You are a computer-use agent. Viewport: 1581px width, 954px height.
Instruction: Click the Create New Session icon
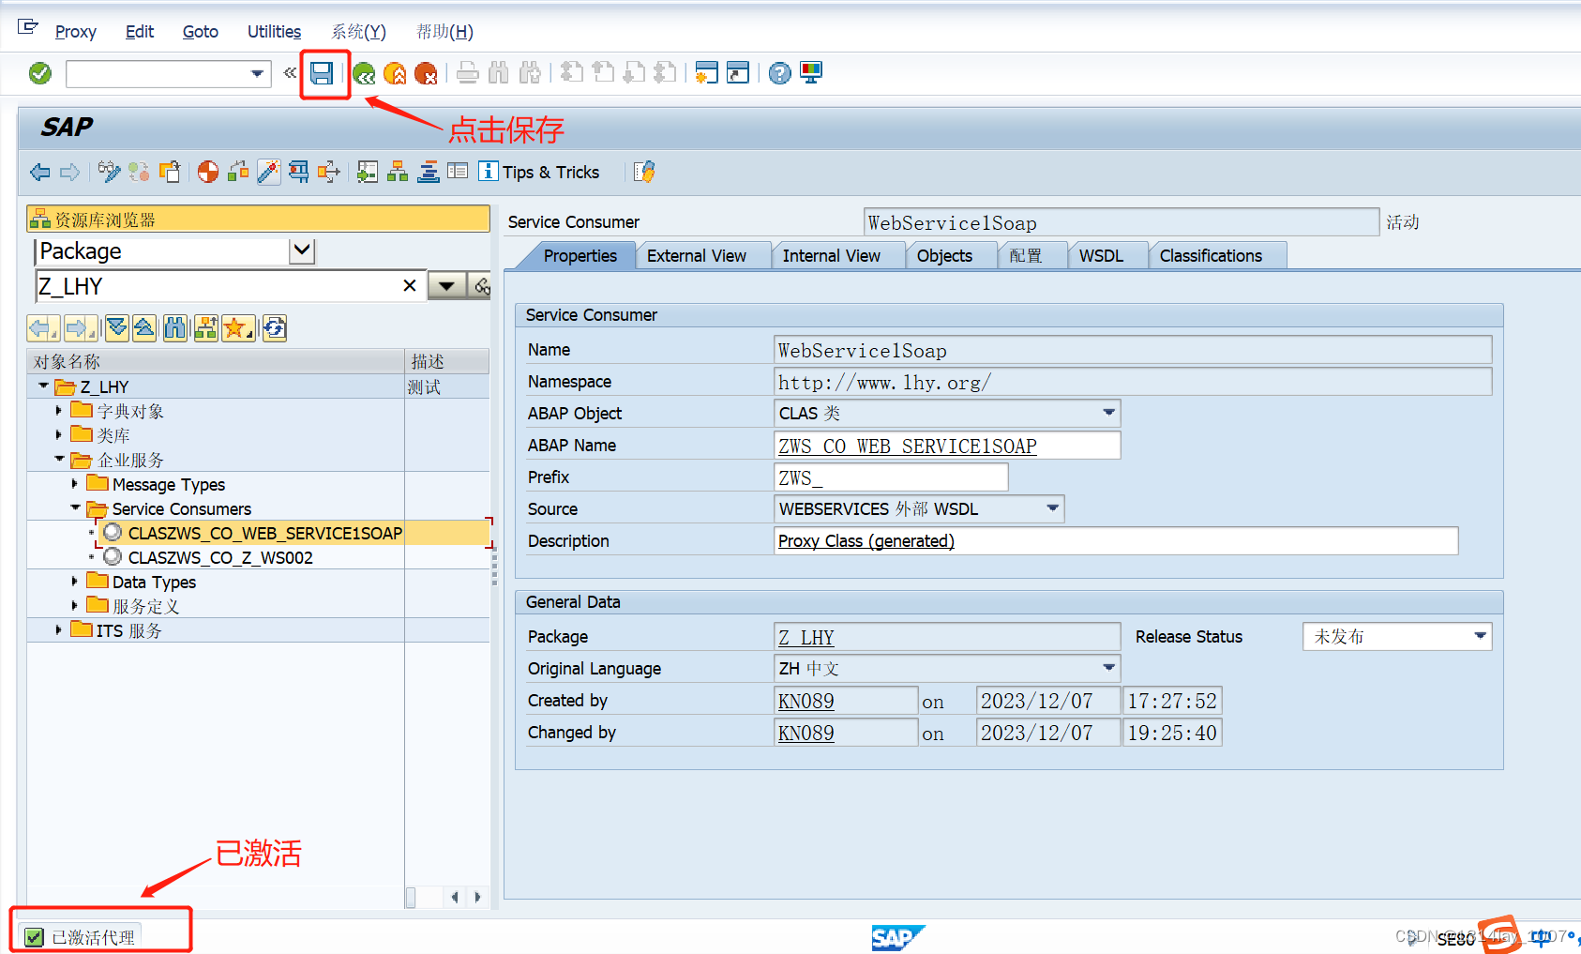coord(707,73)
